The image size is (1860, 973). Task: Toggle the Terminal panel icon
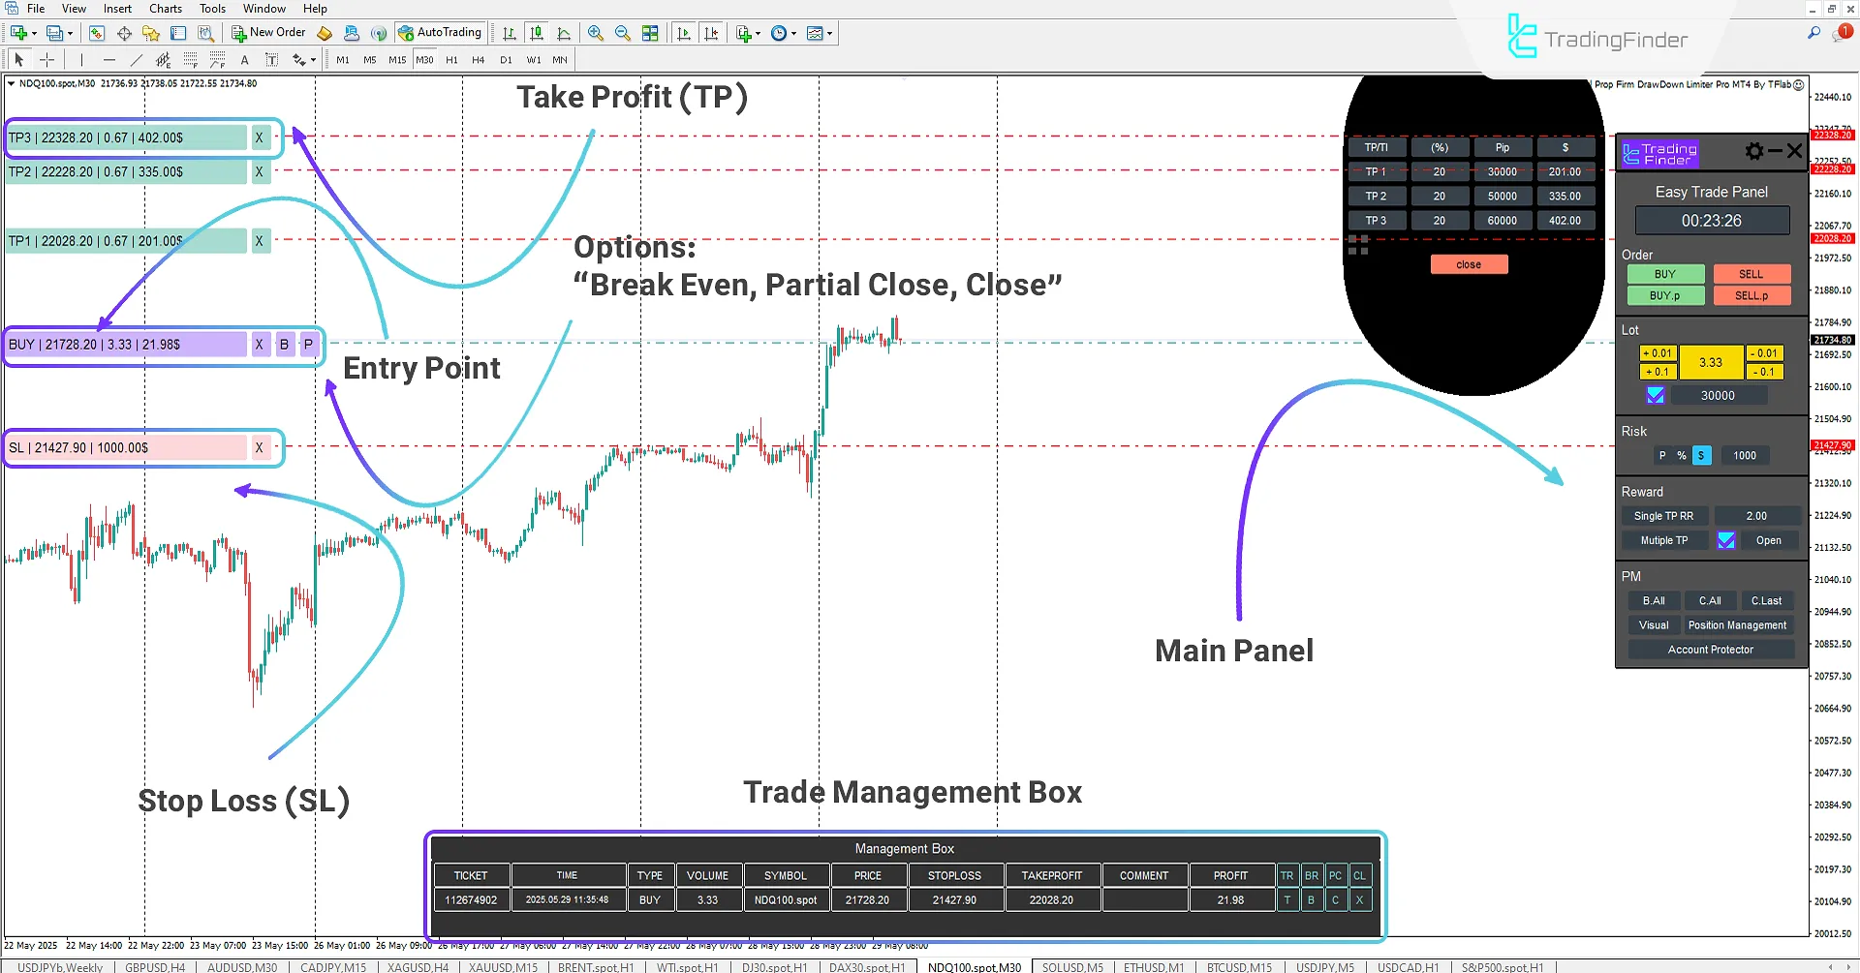tap(178, 33)
